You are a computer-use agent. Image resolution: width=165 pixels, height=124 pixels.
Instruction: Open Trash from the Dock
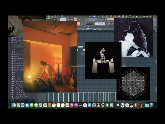pyautogui.click(x=151, y=105)
